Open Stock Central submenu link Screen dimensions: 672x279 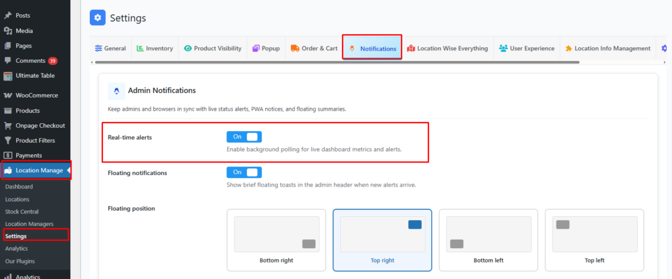(x=22, y=212)
